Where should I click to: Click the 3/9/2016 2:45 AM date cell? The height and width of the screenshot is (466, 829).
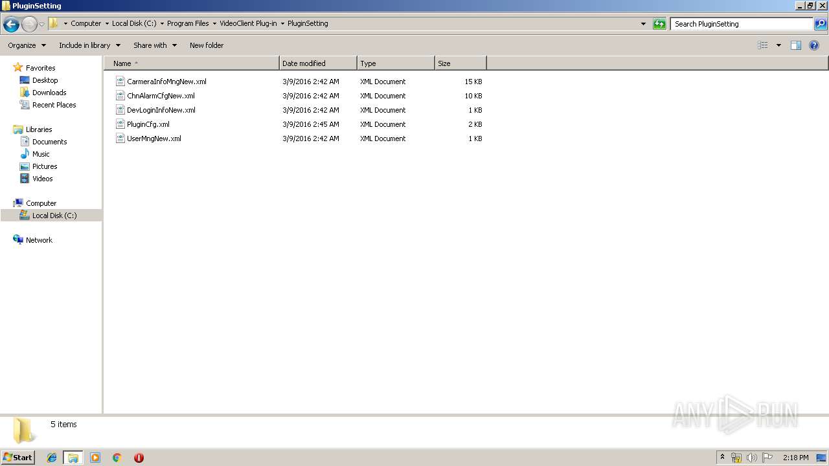tap(311, 124)
